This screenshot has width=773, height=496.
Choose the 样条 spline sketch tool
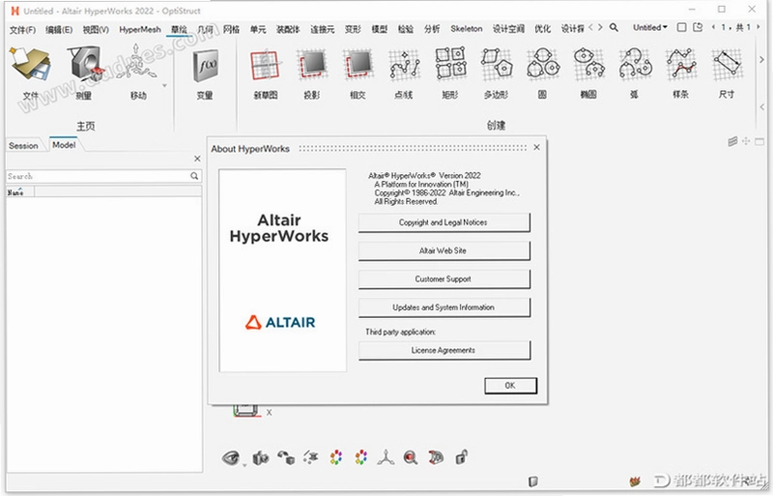tap(681, 73)
